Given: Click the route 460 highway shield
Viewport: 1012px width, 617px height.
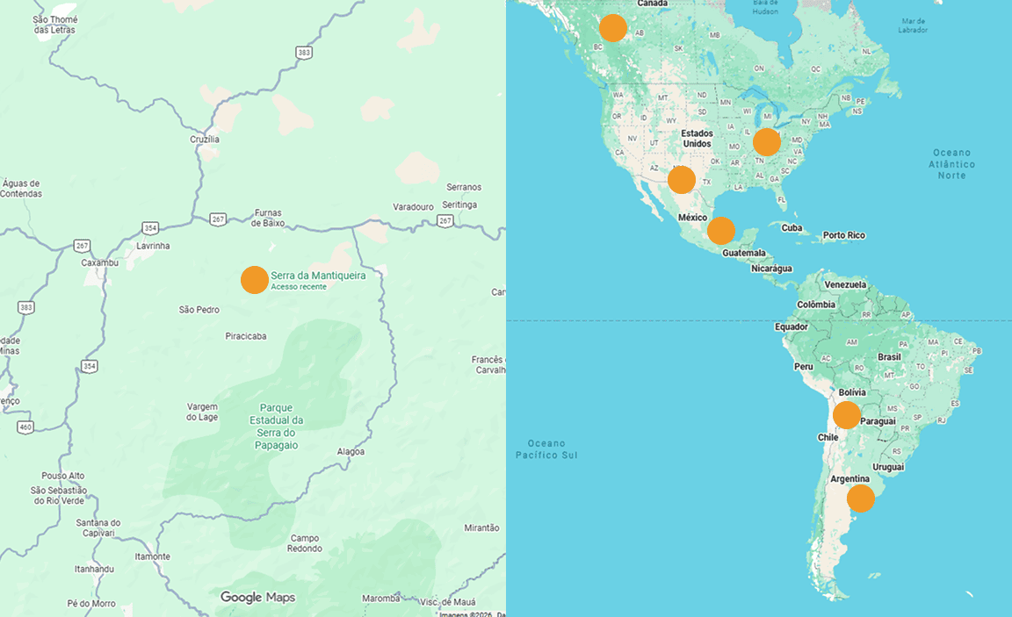Looking at the screenshot, I should click(25, 427).
